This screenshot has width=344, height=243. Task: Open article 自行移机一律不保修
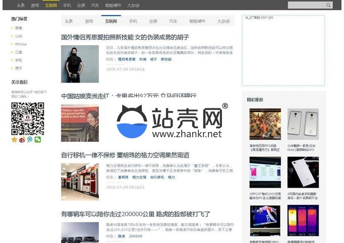125,155
